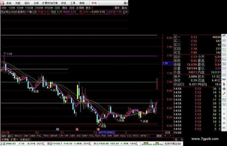Open the 功能 menu

(18, 3)
